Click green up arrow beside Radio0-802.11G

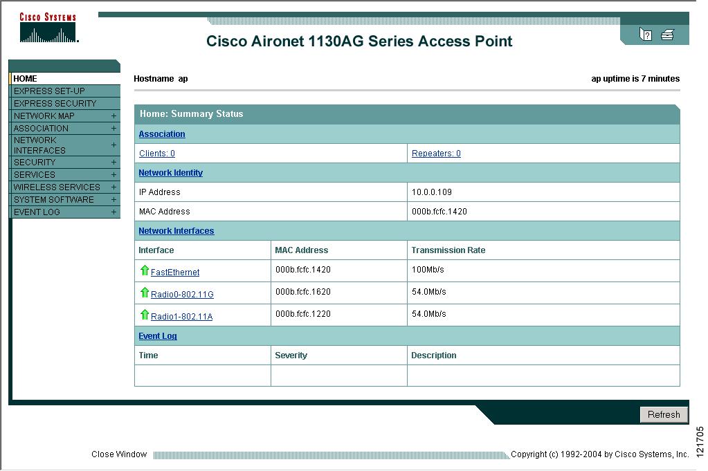pos(145,293)
